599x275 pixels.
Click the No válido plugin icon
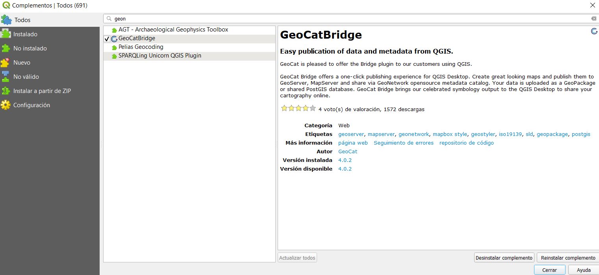click(x=6, y=76)
